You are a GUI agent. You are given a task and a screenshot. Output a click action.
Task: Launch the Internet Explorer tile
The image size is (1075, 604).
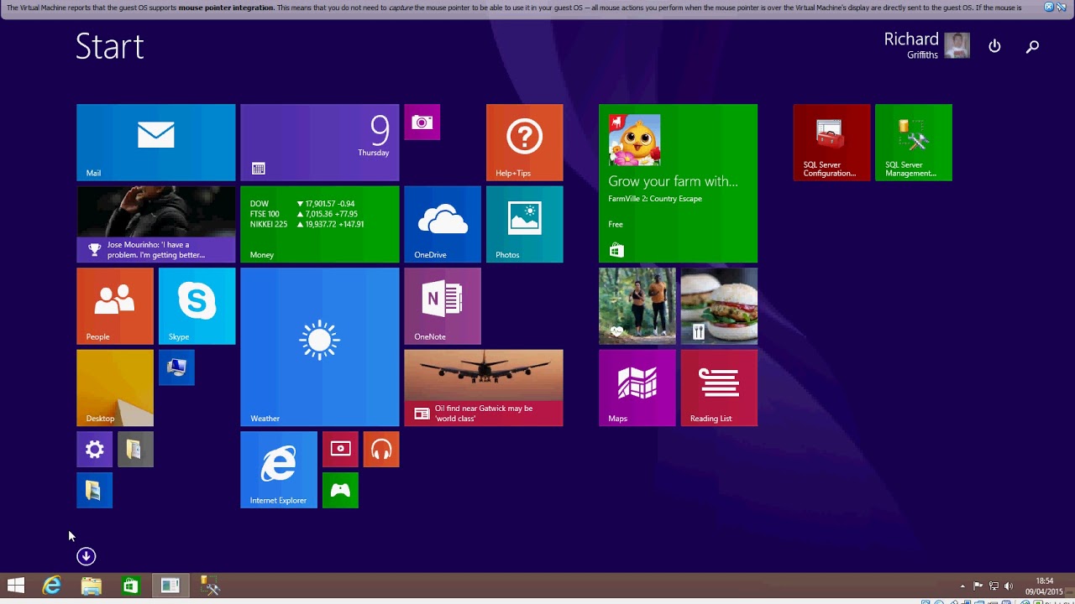coord(279,470)
